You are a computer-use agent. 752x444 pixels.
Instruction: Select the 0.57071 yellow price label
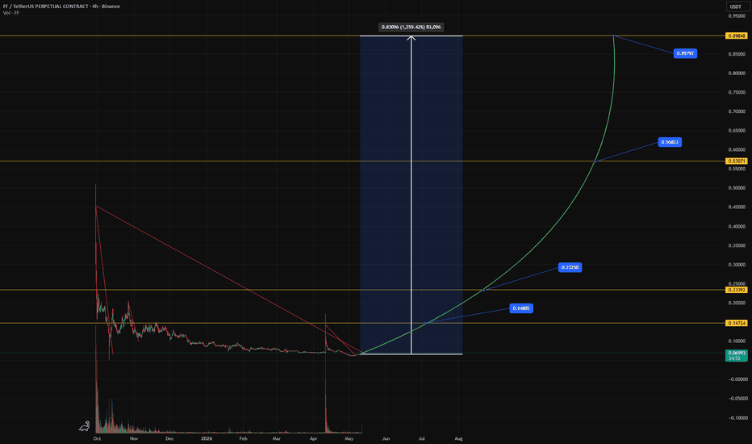pos(737,161)
